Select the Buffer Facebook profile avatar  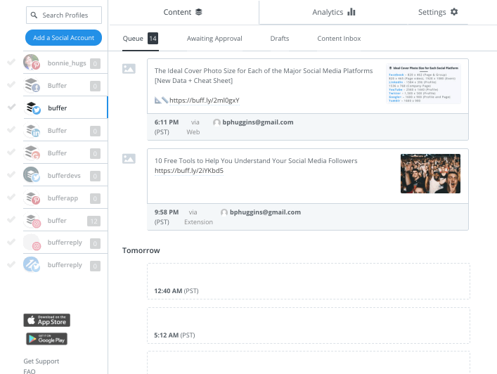coord(32,85)
